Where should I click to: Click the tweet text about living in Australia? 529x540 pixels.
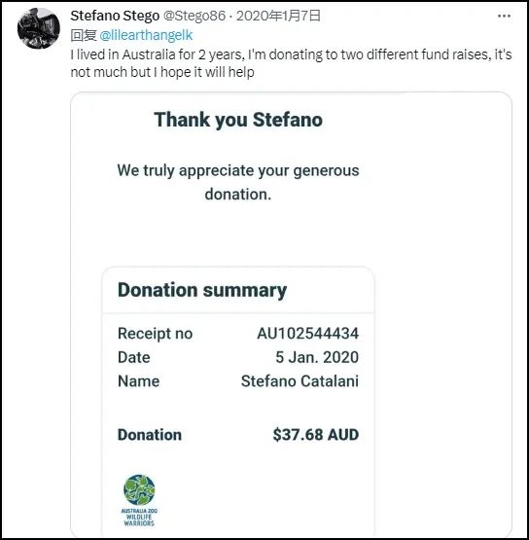click(291, 63)
